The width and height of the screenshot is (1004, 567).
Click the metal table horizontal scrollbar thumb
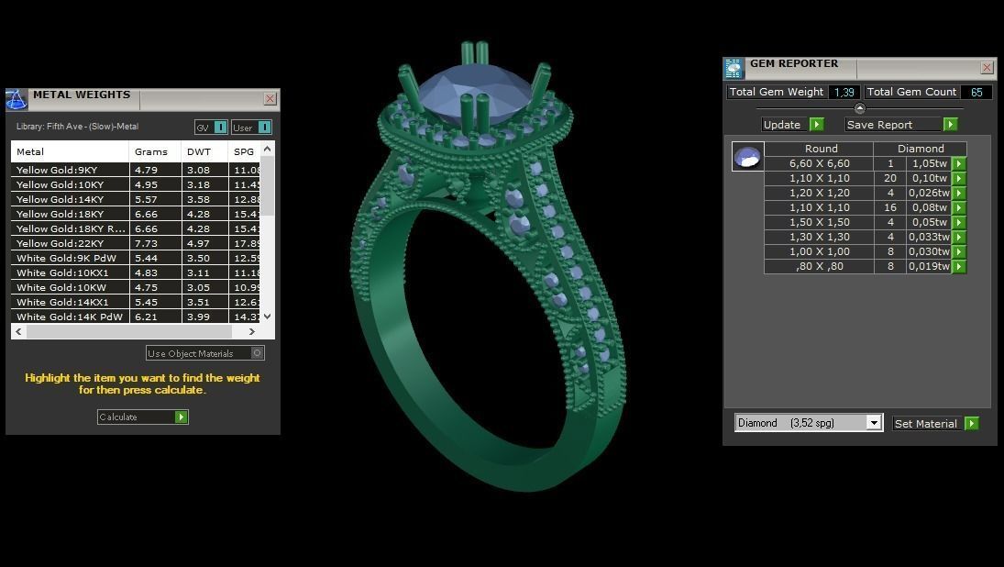click(x=128, y=331)
